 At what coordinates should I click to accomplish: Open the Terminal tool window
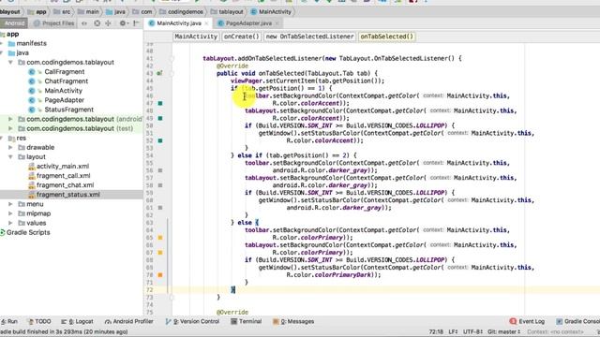[x=246, y=321]
